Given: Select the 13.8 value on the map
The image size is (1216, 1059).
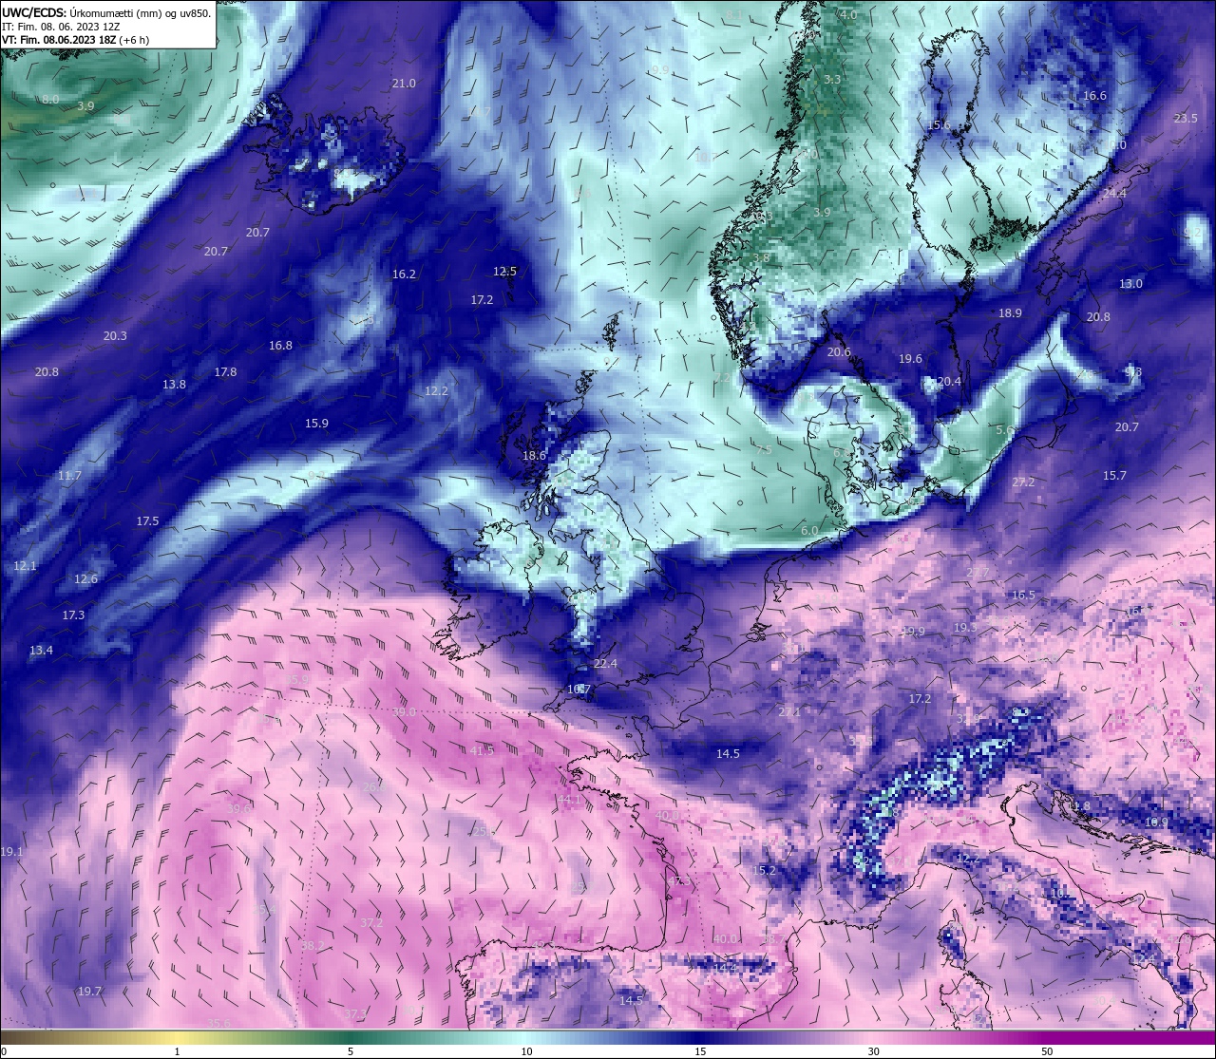Looking at the screenshot, I should [x=174, y=385].
